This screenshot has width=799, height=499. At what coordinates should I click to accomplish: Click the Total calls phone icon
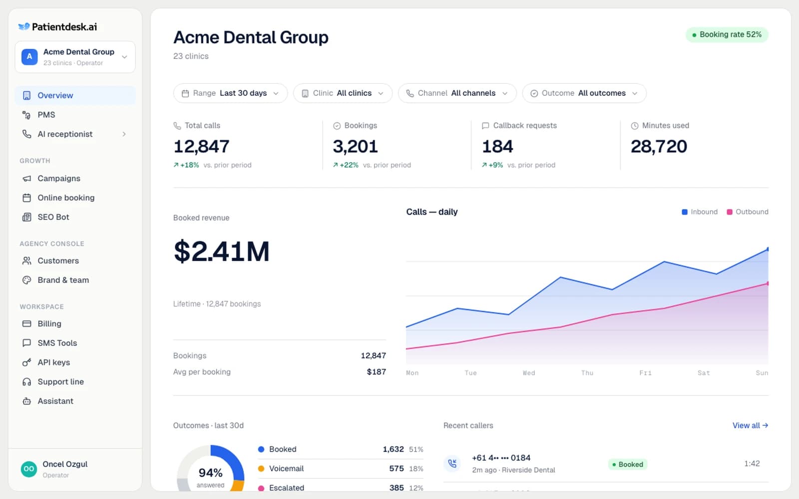click(177, 126)
